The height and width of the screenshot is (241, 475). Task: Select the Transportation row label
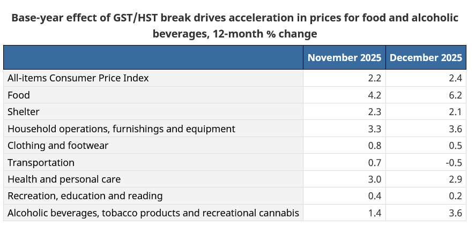41,163
